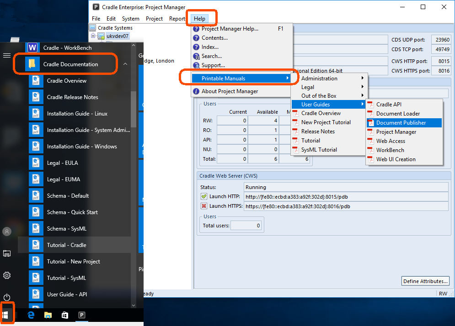This screenshot has width=455, height=326.
Task: Toggle the Launch HTTPS checkbox
Action: point(204,206)
